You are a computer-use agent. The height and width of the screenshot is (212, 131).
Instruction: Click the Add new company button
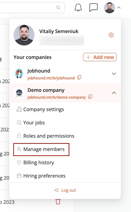tap(100, 57)
